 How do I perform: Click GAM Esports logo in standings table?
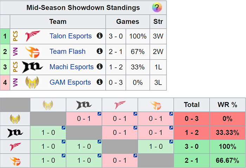pos(32,82)
